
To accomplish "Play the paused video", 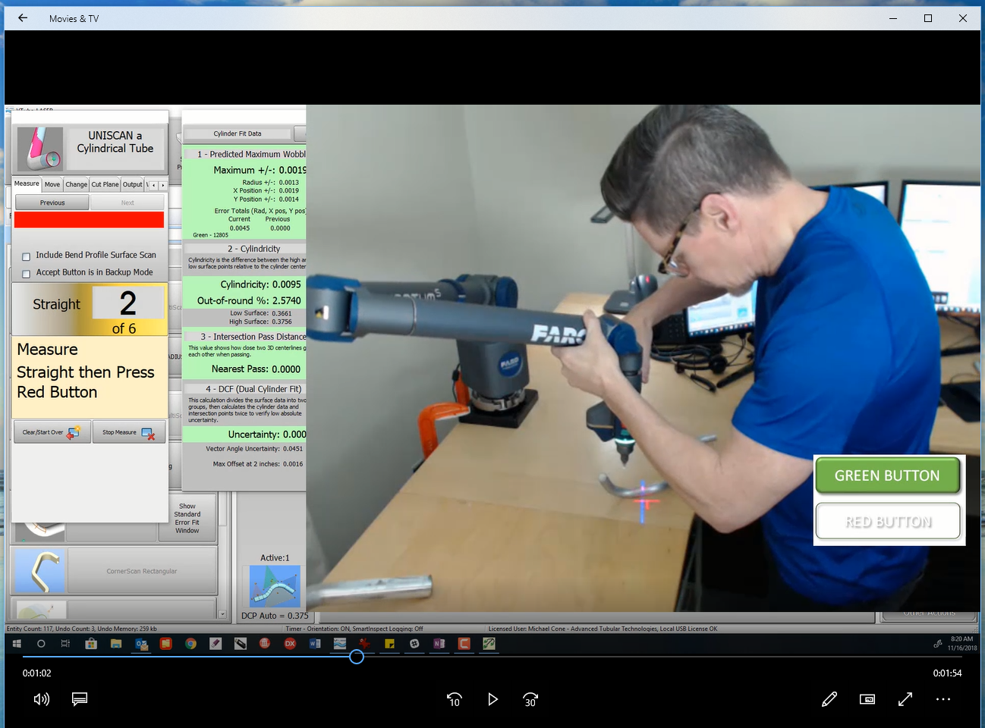I will [x=492, y=699].
